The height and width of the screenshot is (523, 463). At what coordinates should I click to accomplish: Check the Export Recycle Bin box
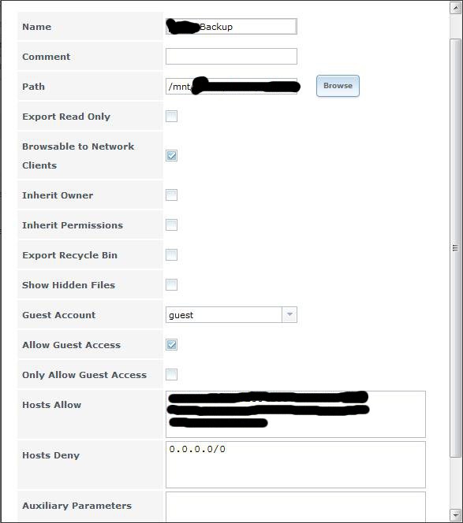pos(171,255)
